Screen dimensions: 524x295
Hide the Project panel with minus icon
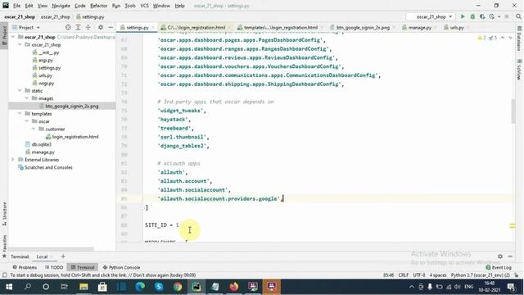click(x=111, y=27)
